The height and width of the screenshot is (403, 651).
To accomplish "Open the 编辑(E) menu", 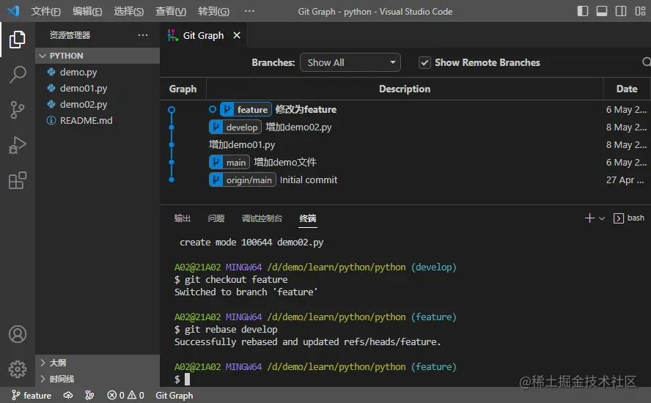I will pos(87,11).
